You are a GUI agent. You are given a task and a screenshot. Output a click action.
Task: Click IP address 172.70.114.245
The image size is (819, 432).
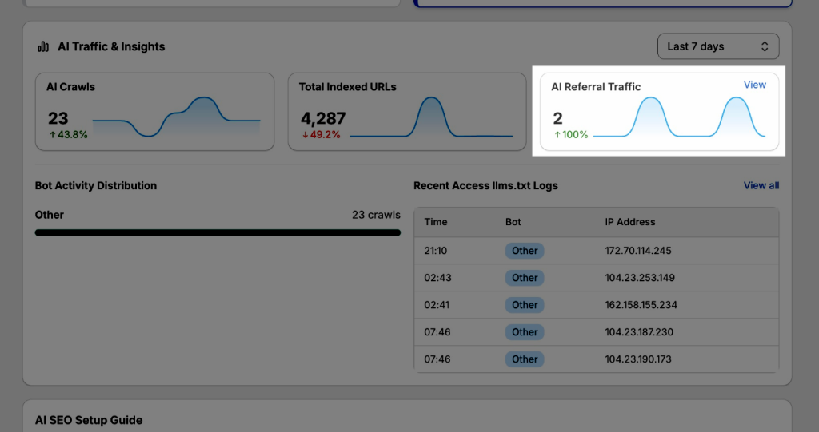coord(638,251)
